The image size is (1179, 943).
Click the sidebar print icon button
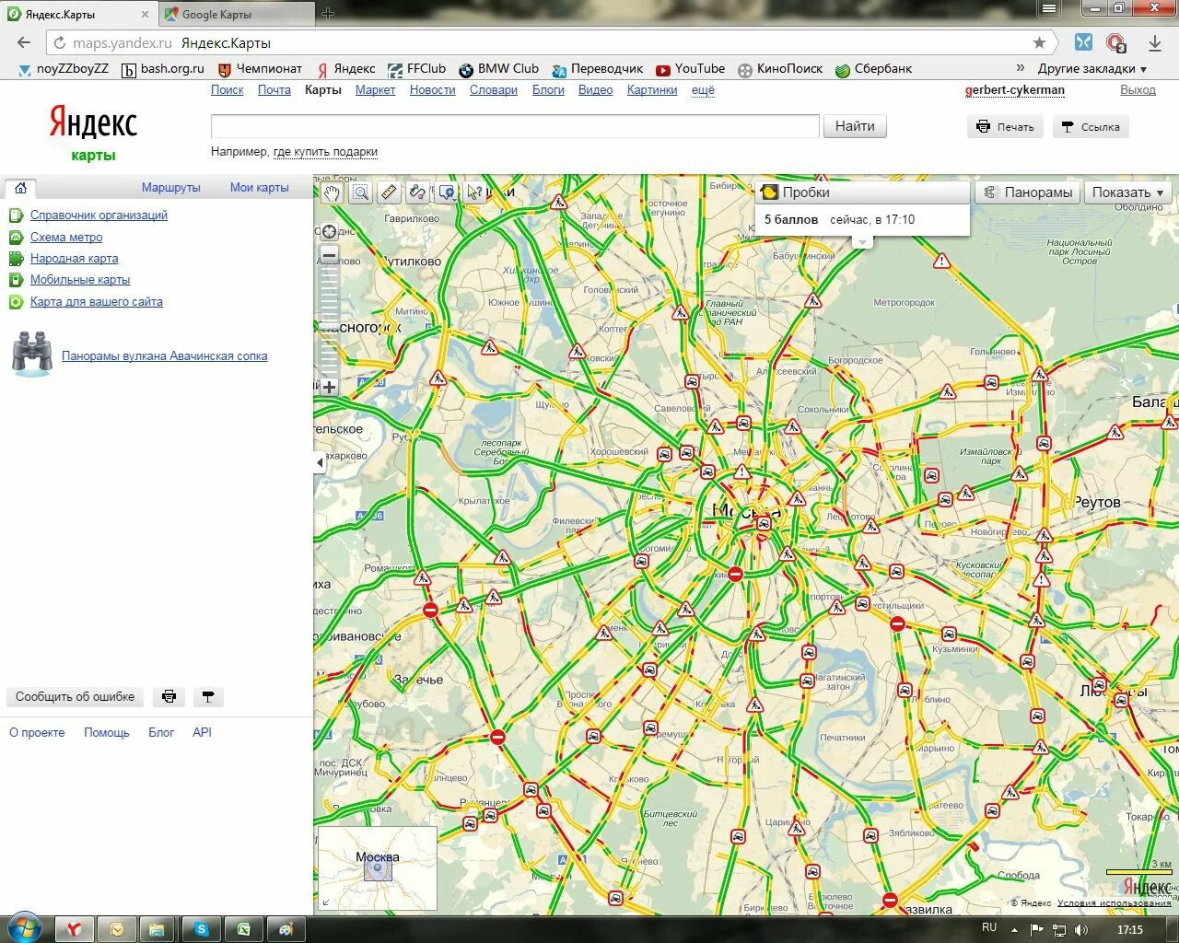[169, 697]
